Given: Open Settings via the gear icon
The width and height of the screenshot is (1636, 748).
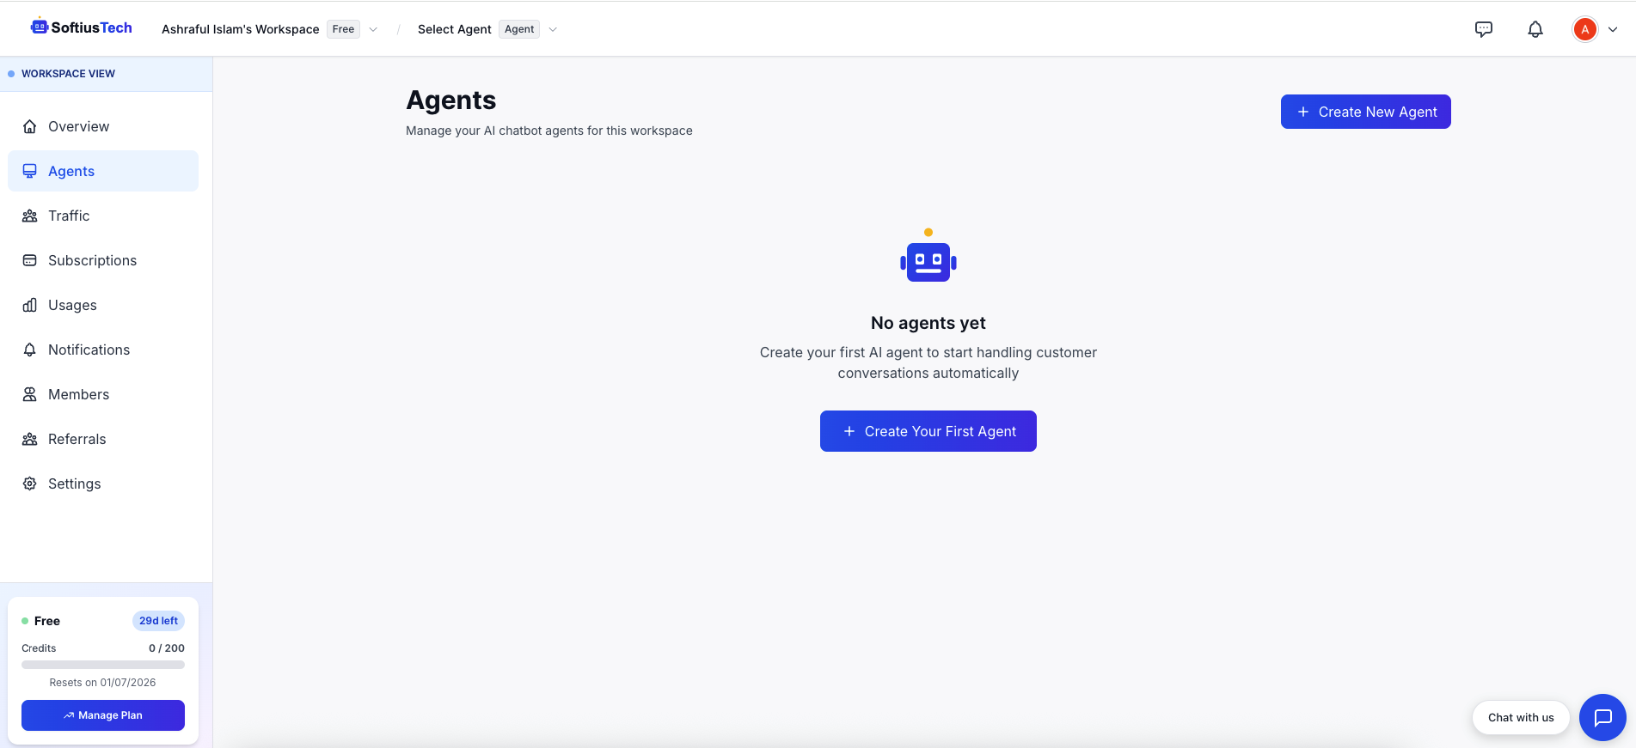Looking at the screenshot, I should (x=30, y=483).
